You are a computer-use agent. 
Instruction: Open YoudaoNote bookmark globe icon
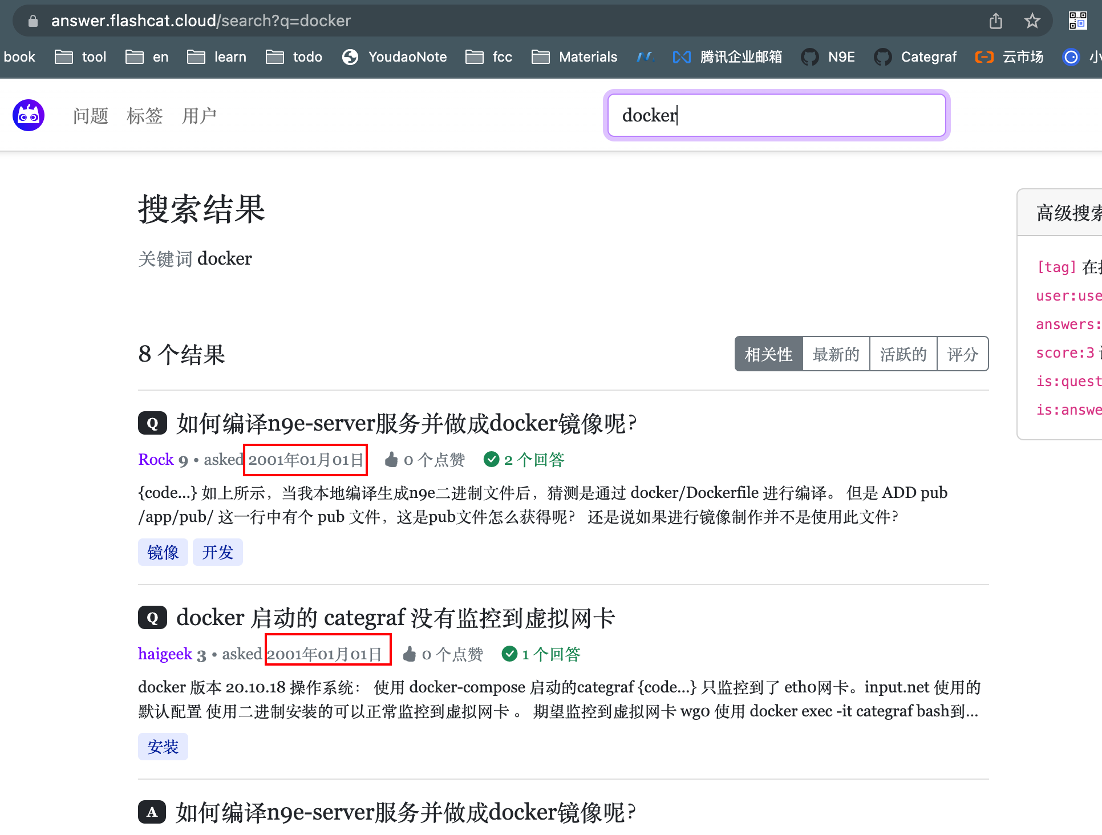click(x=350, y=57)
